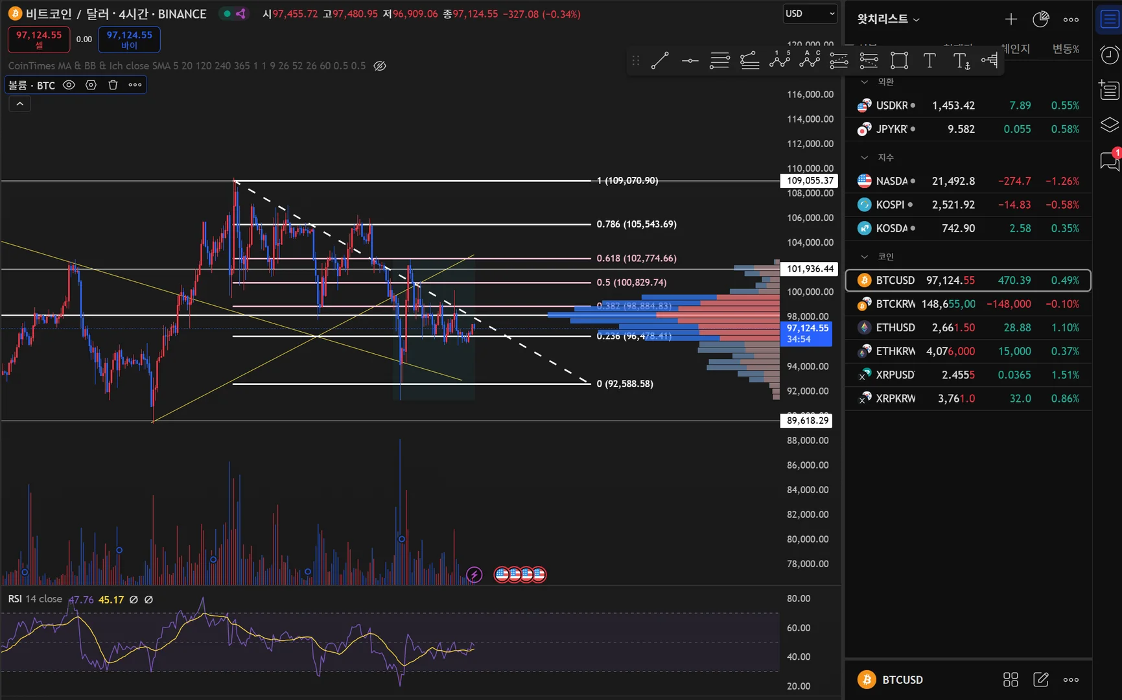Select the ETHUSD row in watchlist

coord(968,327)
